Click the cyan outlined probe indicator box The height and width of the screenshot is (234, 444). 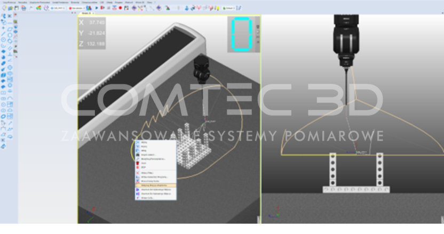point(243,35)
